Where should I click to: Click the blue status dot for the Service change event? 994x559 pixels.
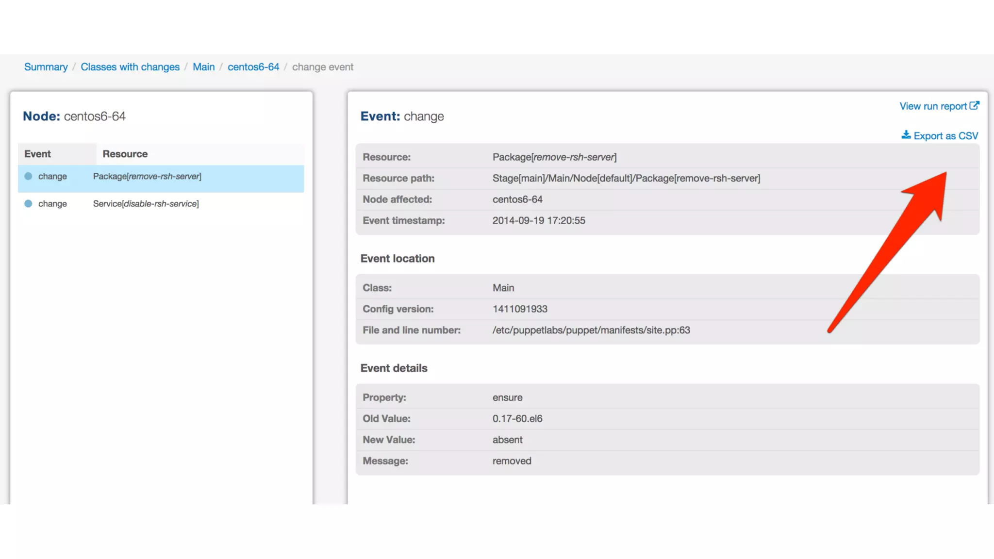(29, 204)
